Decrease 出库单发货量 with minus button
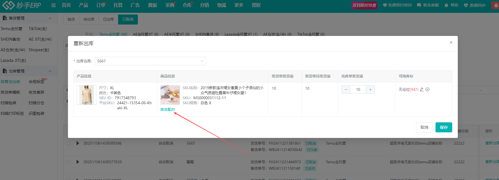The height and width of the screenshot is (180, 499). click(x=346, y=89)
